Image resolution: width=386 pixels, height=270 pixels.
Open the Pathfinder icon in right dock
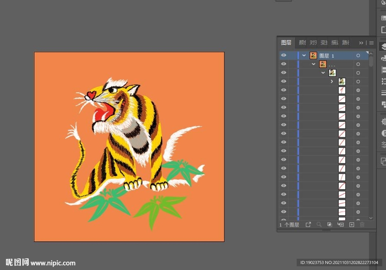coord(383,104)
